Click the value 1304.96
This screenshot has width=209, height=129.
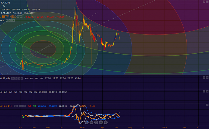[x=16, y=10]
